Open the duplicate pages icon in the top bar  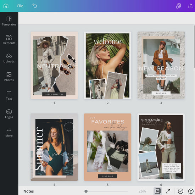(x=178, y=6)
